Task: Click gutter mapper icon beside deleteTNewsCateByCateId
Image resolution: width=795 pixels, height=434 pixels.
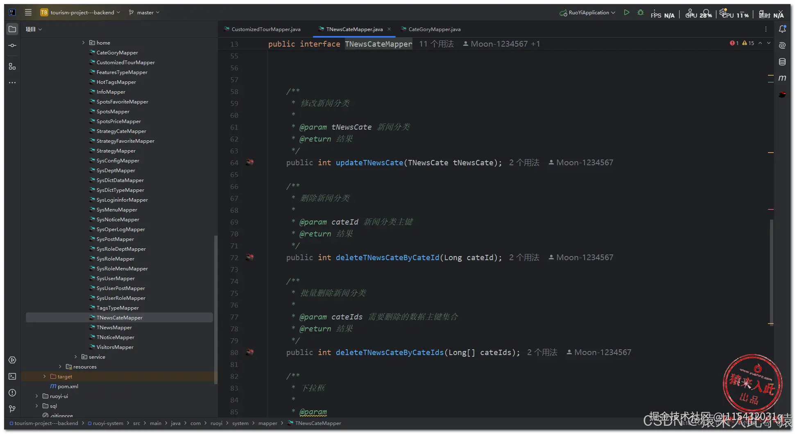Action: [250, 257]
